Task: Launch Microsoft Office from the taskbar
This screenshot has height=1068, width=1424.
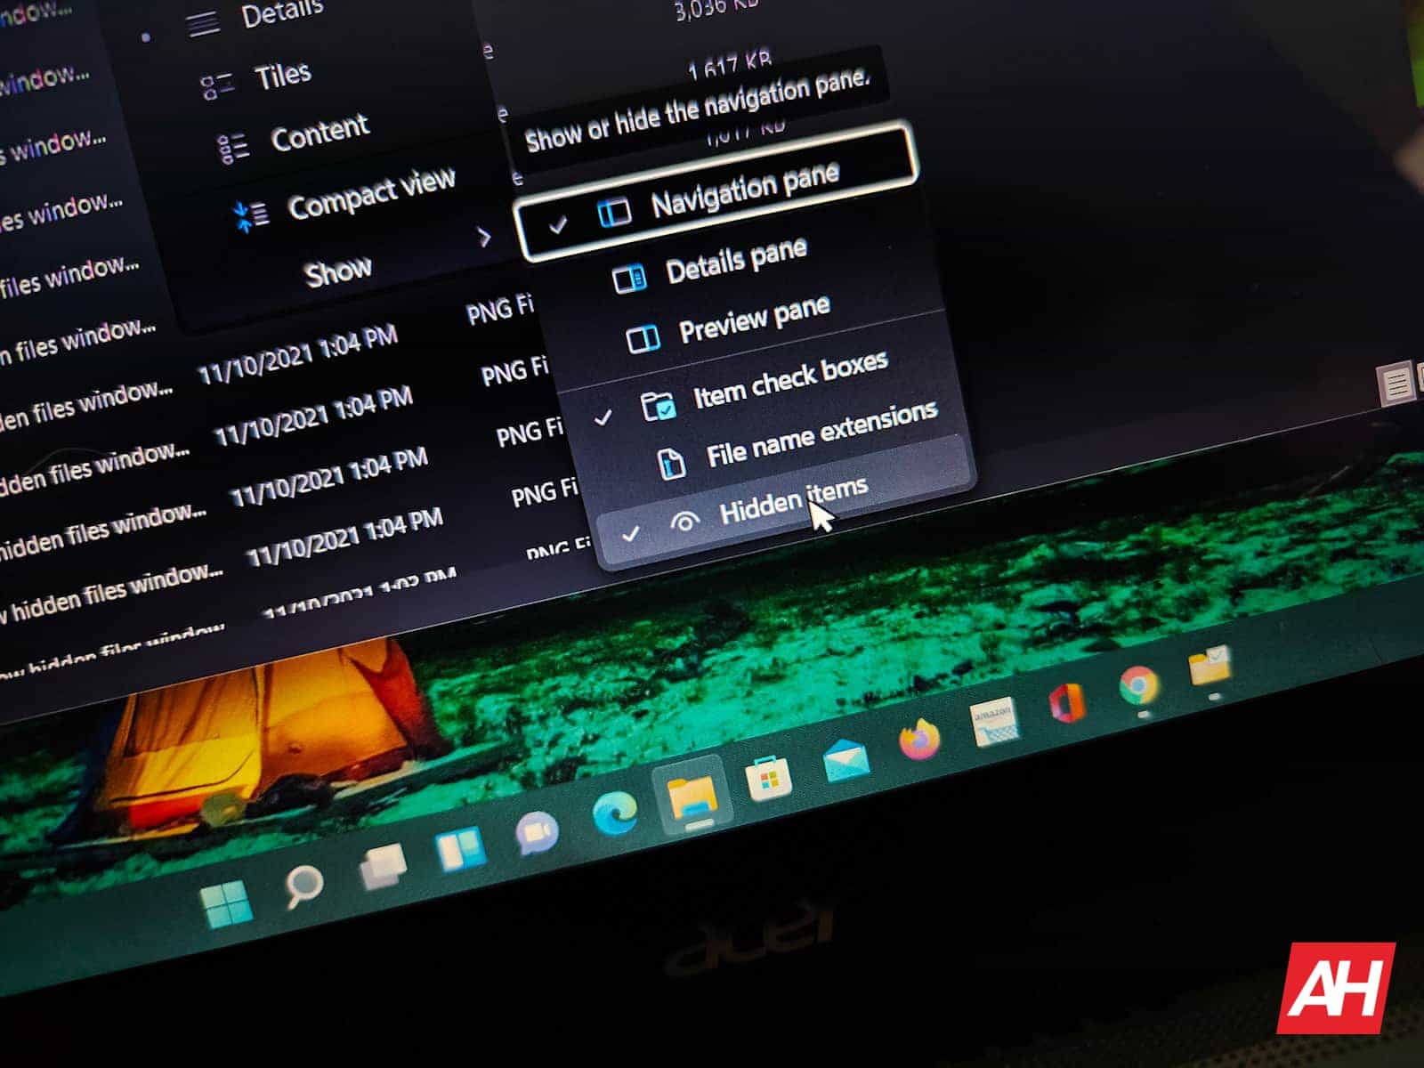Action: tap(1066, 703)
